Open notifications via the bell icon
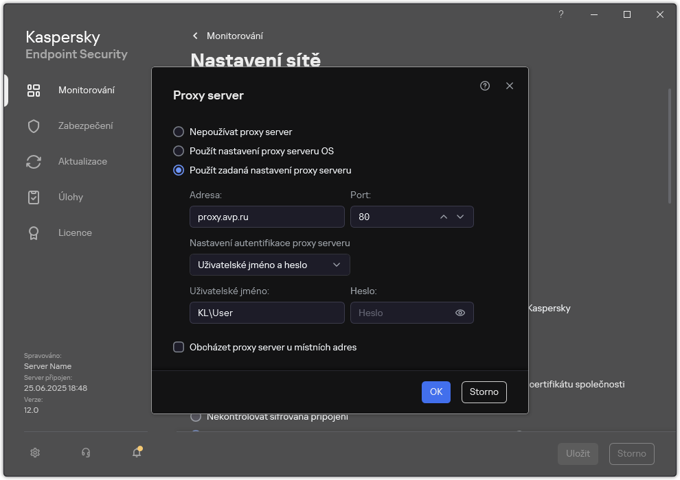Screen dimensions: 680x480 pos(137,453)
